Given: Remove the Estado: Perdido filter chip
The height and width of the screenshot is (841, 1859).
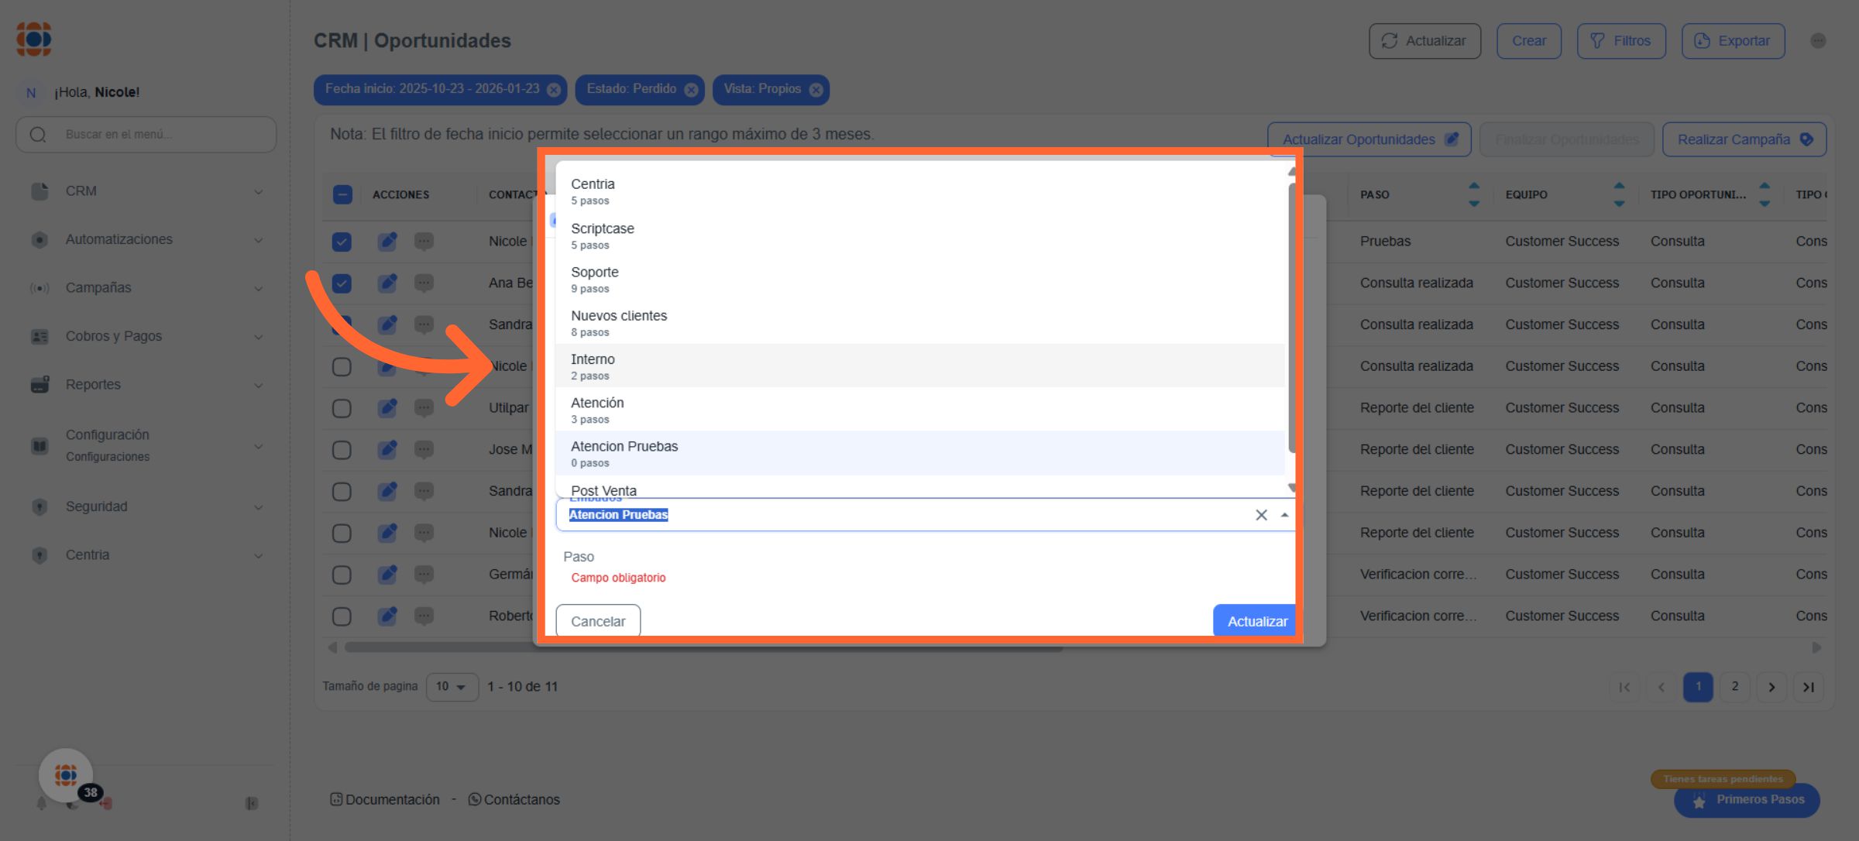Looking at the screenshot, I should point(691,90).
